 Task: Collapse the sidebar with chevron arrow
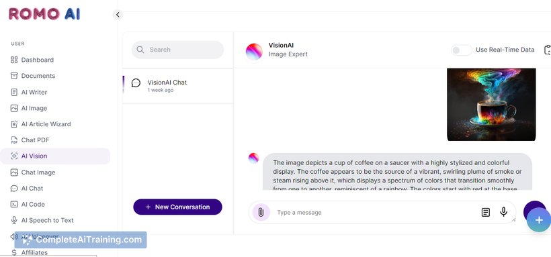(118, 14)
